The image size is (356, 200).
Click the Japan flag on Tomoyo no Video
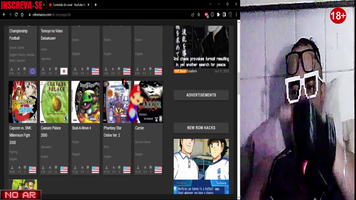pyautogui.click(x=64, y=71)
